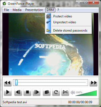The image size is (101, 107).
Task: Step back one frame
Action: (x=18, y=92)
